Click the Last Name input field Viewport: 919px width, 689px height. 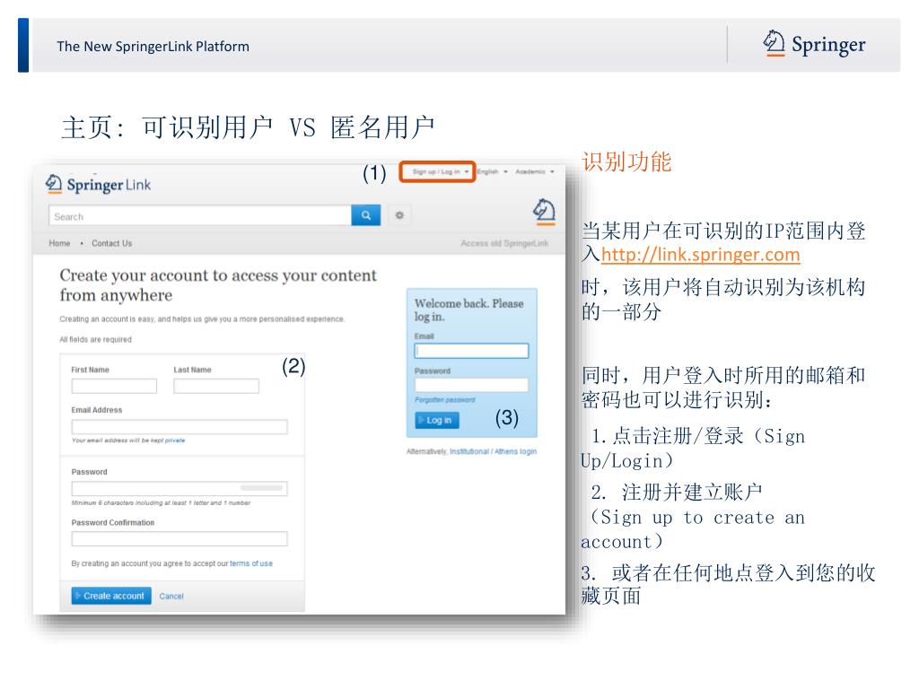click(x=215, y=386)
